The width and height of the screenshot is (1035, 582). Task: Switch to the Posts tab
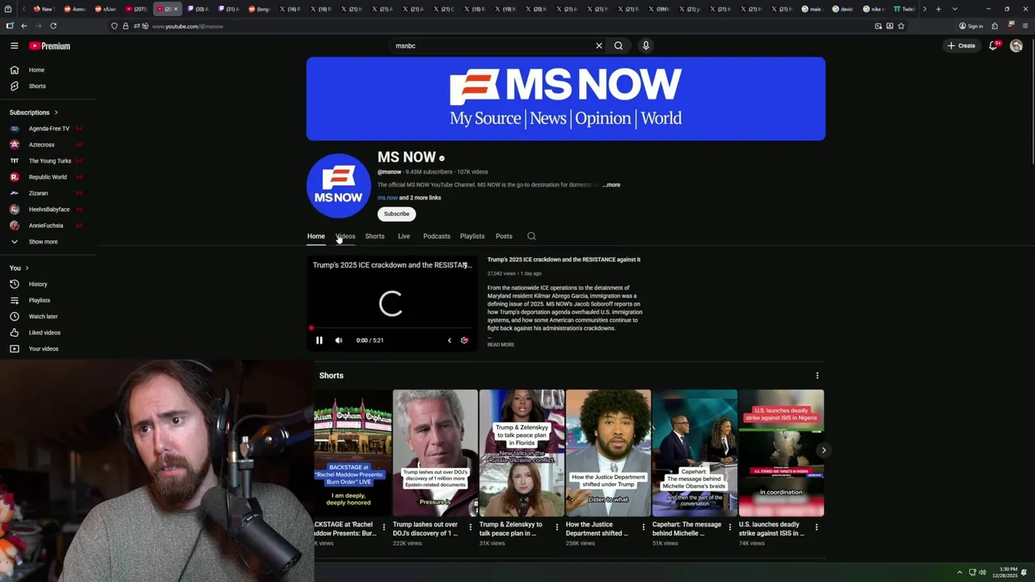(504, 236)
